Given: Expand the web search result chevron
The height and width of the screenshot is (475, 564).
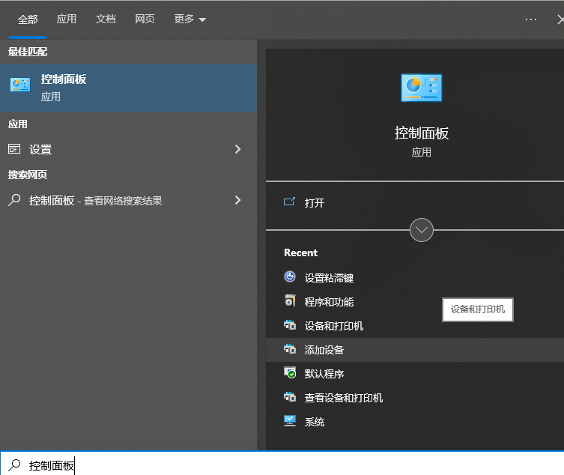Looking at the screenshot, I should [238, 200].
